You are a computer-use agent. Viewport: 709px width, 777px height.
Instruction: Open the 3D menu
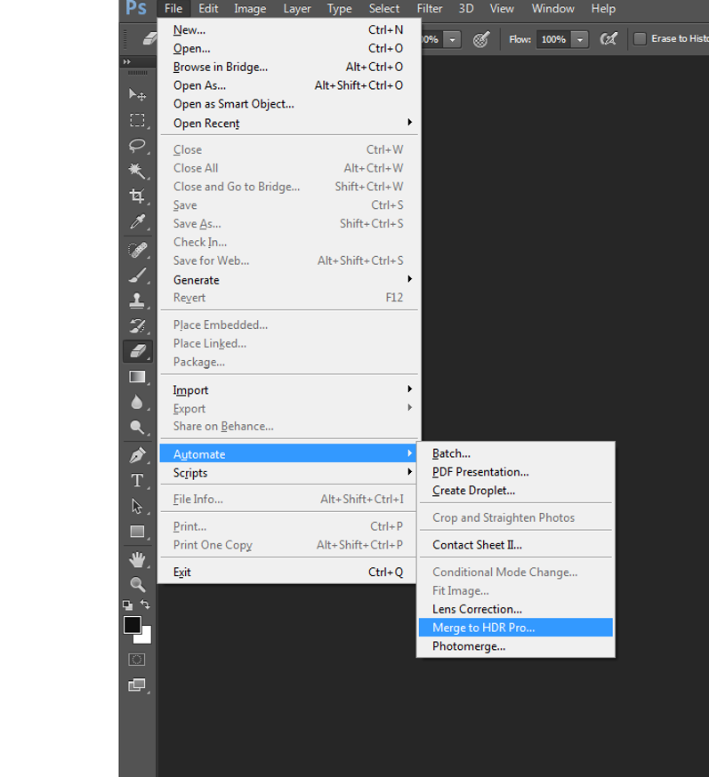point(465,8)
